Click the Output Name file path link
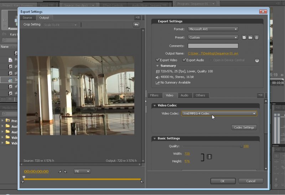 coord(213,53)
